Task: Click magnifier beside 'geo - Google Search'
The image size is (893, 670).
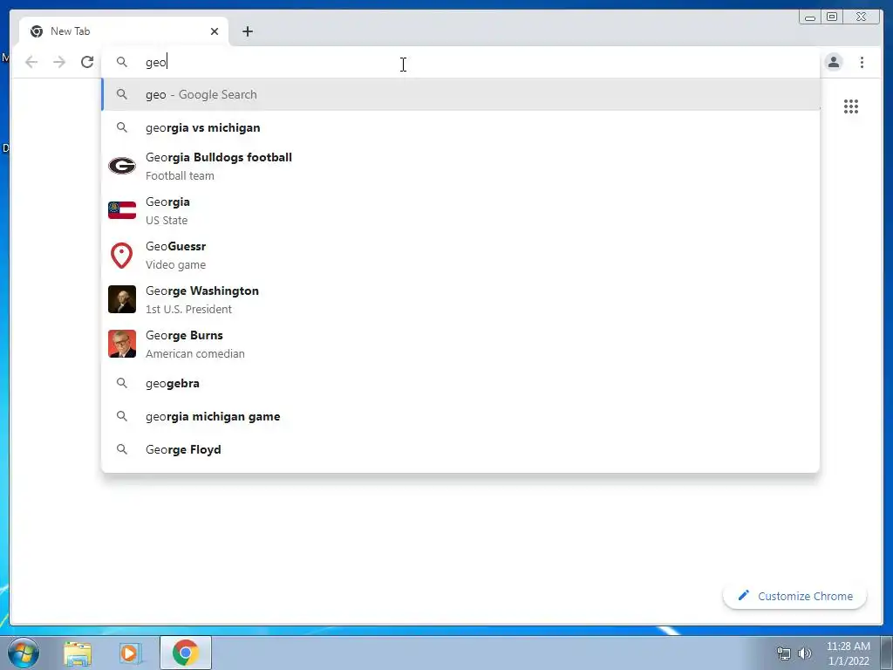Action: pos(122,94)
